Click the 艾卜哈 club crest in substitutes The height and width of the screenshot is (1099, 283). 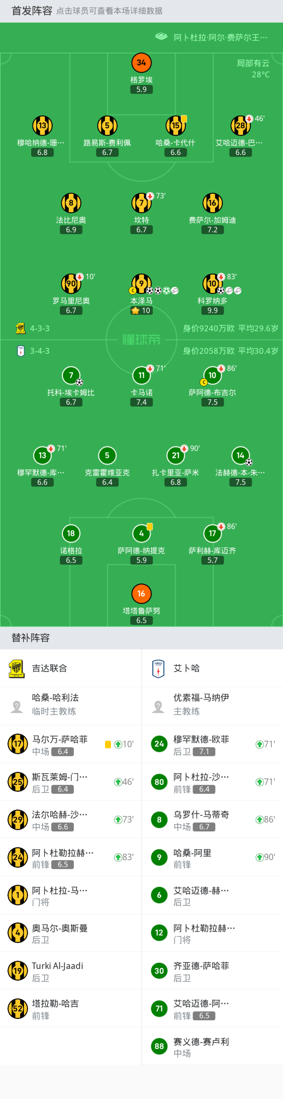158,668
